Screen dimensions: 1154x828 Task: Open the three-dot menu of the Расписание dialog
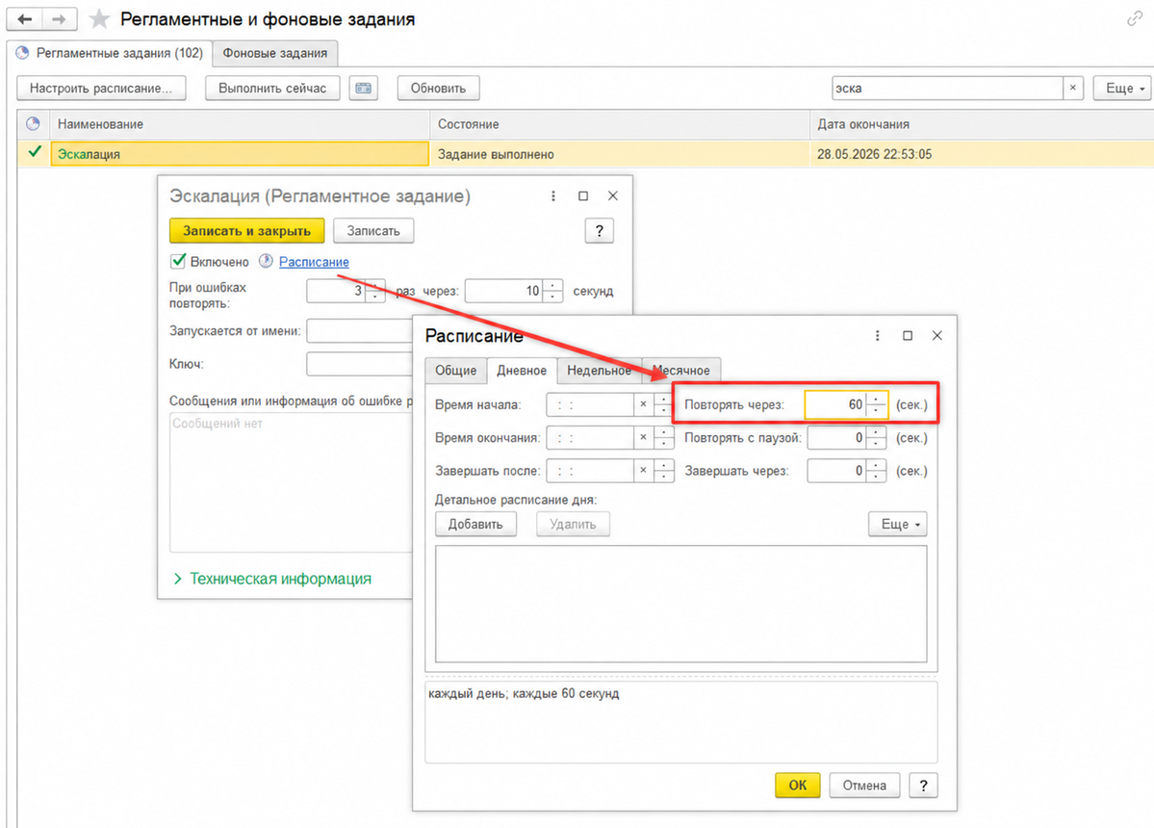click(877, 336)
